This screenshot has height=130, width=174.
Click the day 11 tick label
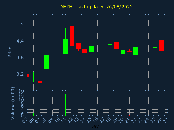(63, 120)
